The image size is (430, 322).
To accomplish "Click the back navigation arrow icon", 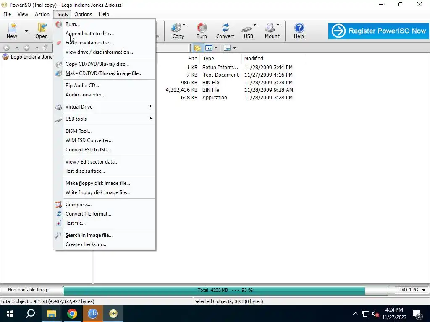I will click(x=7, y=48).
